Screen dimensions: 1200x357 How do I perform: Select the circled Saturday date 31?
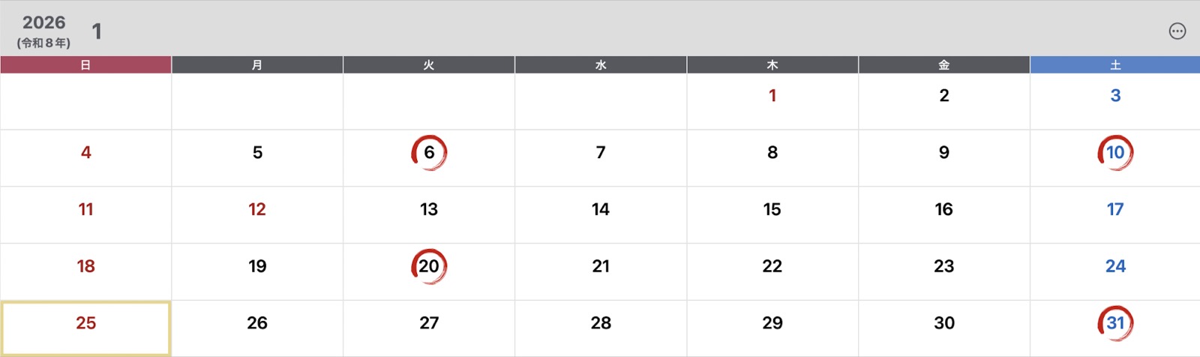click(1115, 323)
